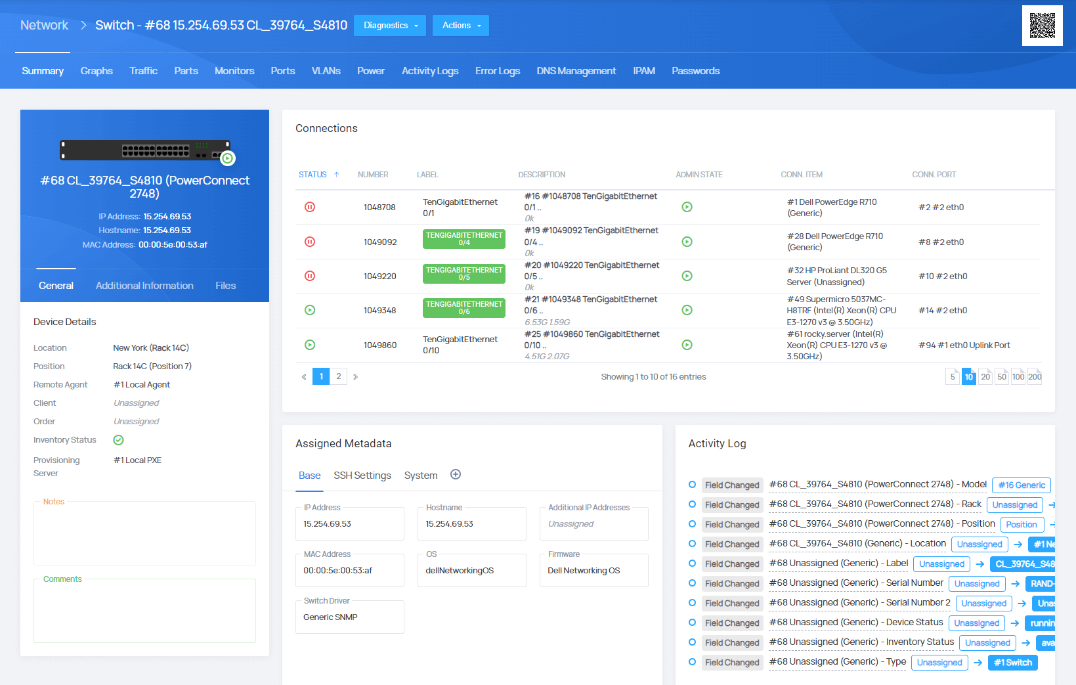1076x685 pixels.
Task: Click admin state icon for row 1049860
Action: click(687, 345)
